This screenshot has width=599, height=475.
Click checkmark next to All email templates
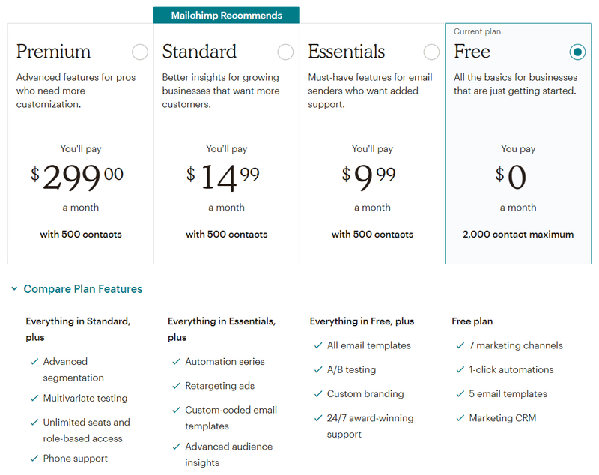[319, 345]
